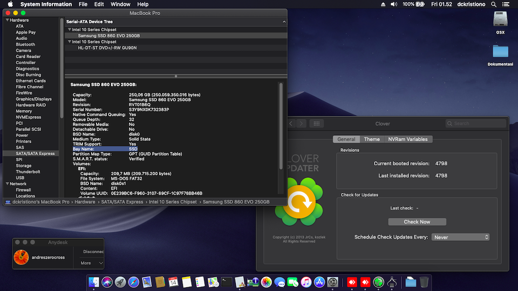Open Finder from the dock
The height and width of the screenshot is (291, 518).
[x=94, y=282]
